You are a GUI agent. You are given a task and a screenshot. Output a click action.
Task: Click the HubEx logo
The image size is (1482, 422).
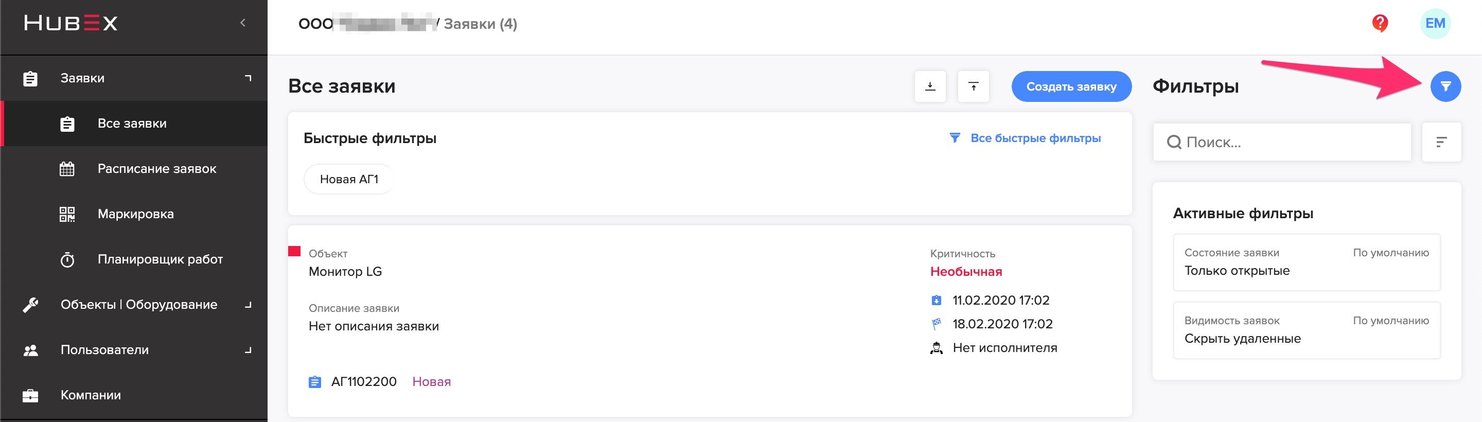(71, 23)
